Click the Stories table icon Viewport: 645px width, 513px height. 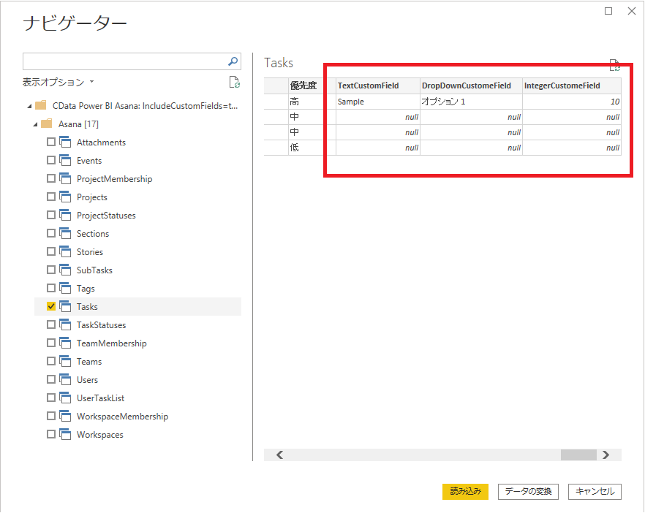pos(65,251)
